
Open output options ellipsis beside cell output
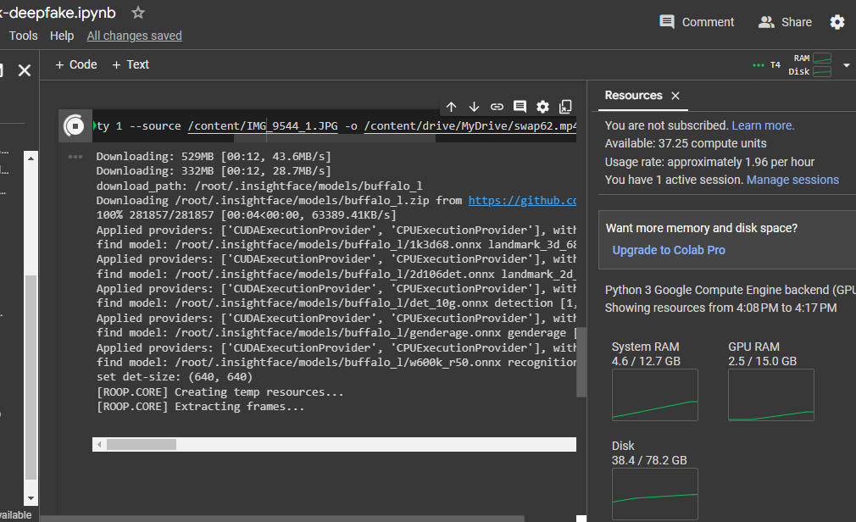pos(75,157)
